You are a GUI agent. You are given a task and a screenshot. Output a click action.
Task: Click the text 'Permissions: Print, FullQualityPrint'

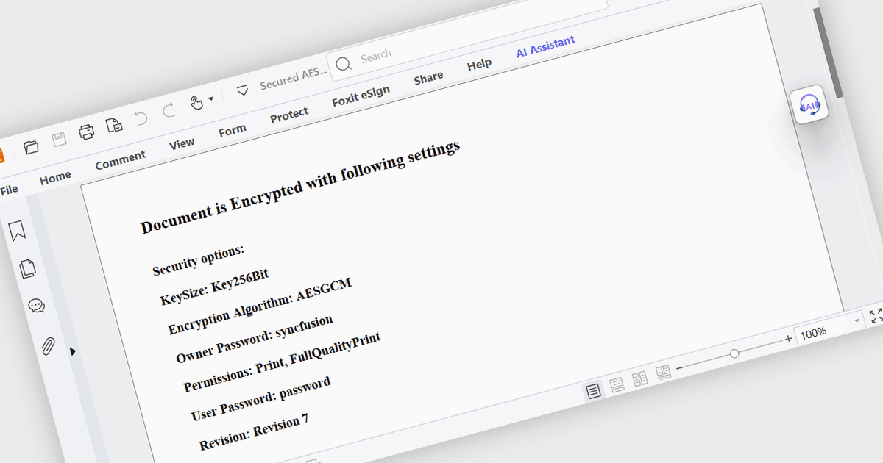pos(282,362)
